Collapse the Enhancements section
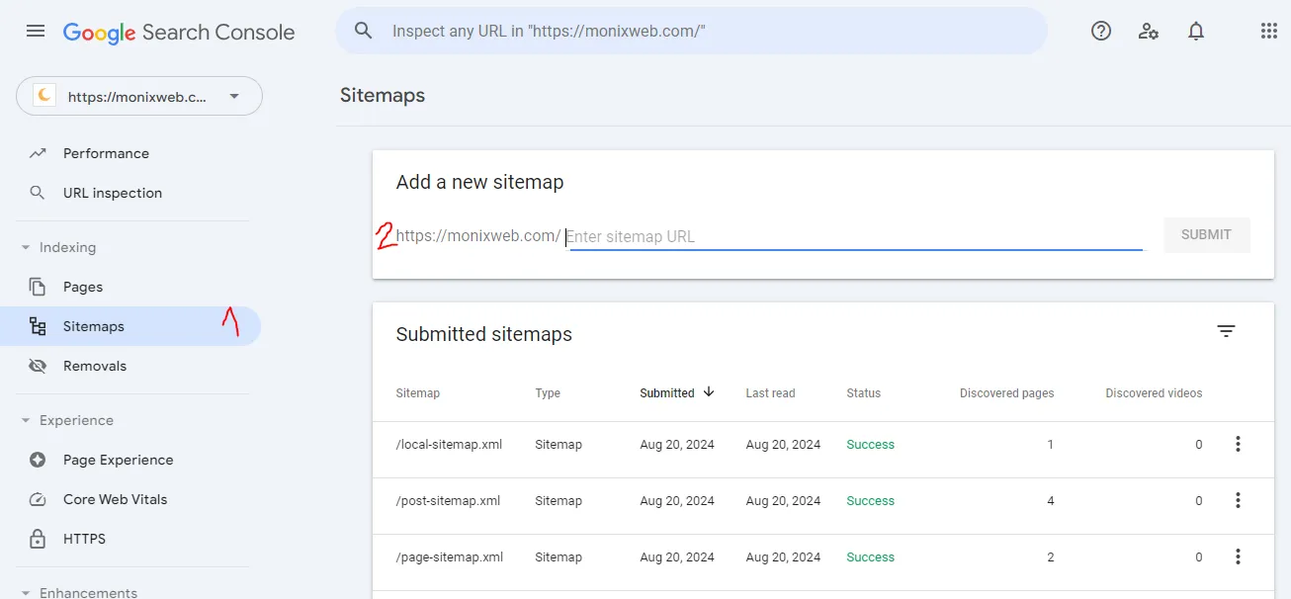 click(x=26, y=593)
